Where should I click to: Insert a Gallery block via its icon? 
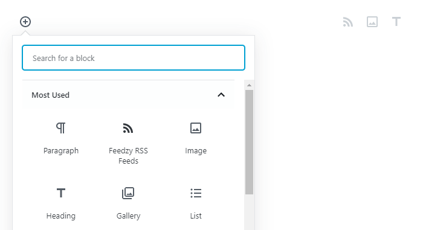[x=128, y=193]
